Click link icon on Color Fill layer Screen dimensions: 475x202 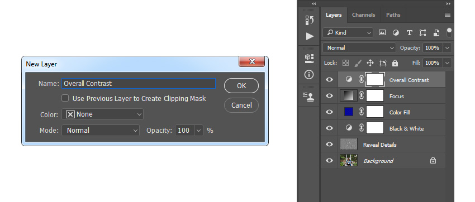[361, 112]
